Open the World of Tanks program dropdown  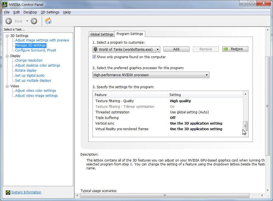pyautogui.click(x=126, y=49)
